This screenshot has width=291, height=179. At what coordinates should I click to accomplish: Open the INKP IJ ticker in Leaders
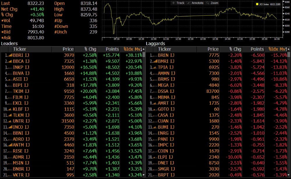[x=21, y=67]
